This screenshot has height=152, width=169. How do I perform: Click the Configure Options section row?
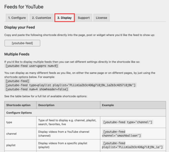point(85,113)
